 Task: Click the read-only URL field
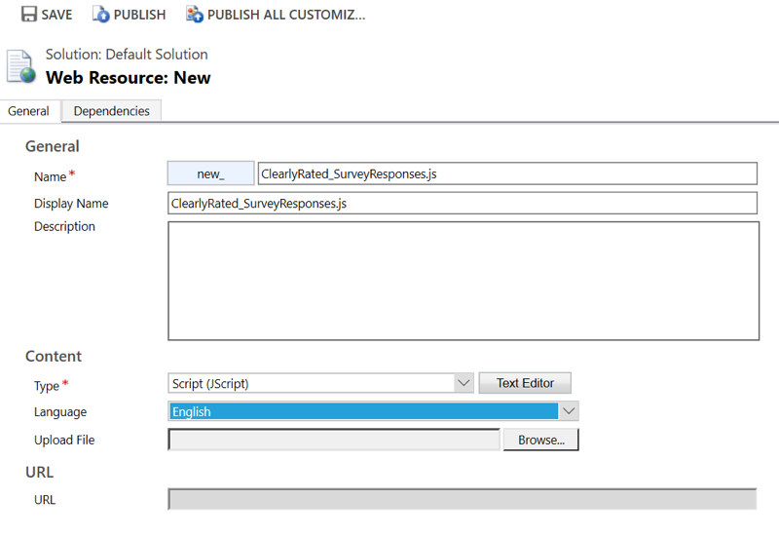coord(462,499)
